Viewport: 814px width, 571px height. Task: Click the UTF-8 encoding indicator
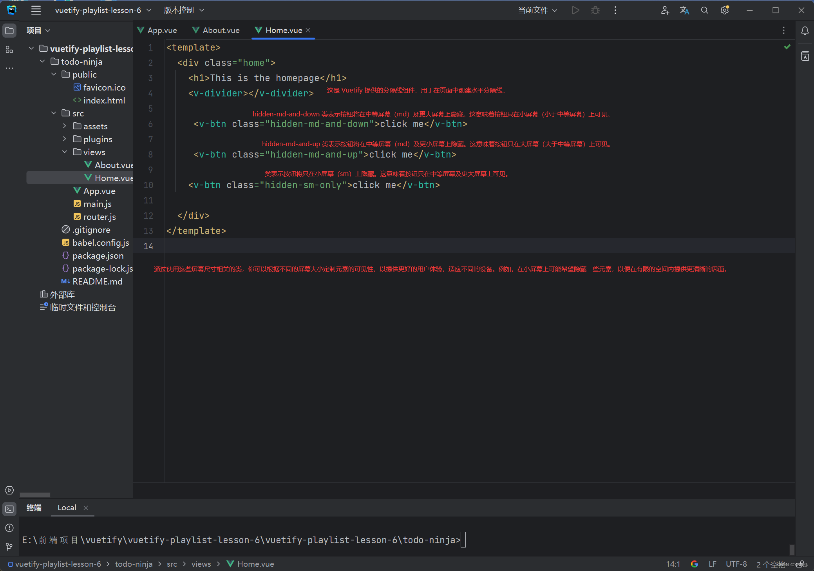coord(736,564)
